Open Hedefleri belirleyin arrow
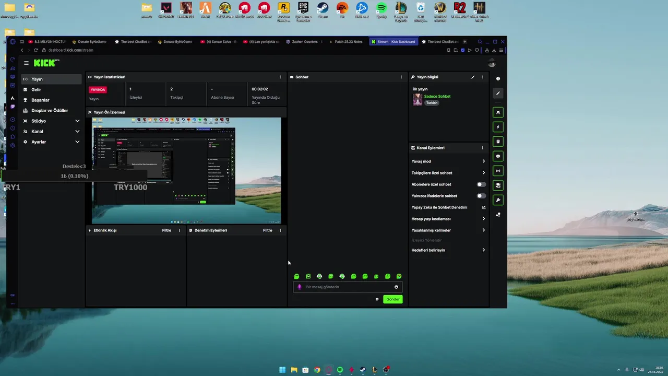The width and height of the screenshot is (668, 376). 483,250
